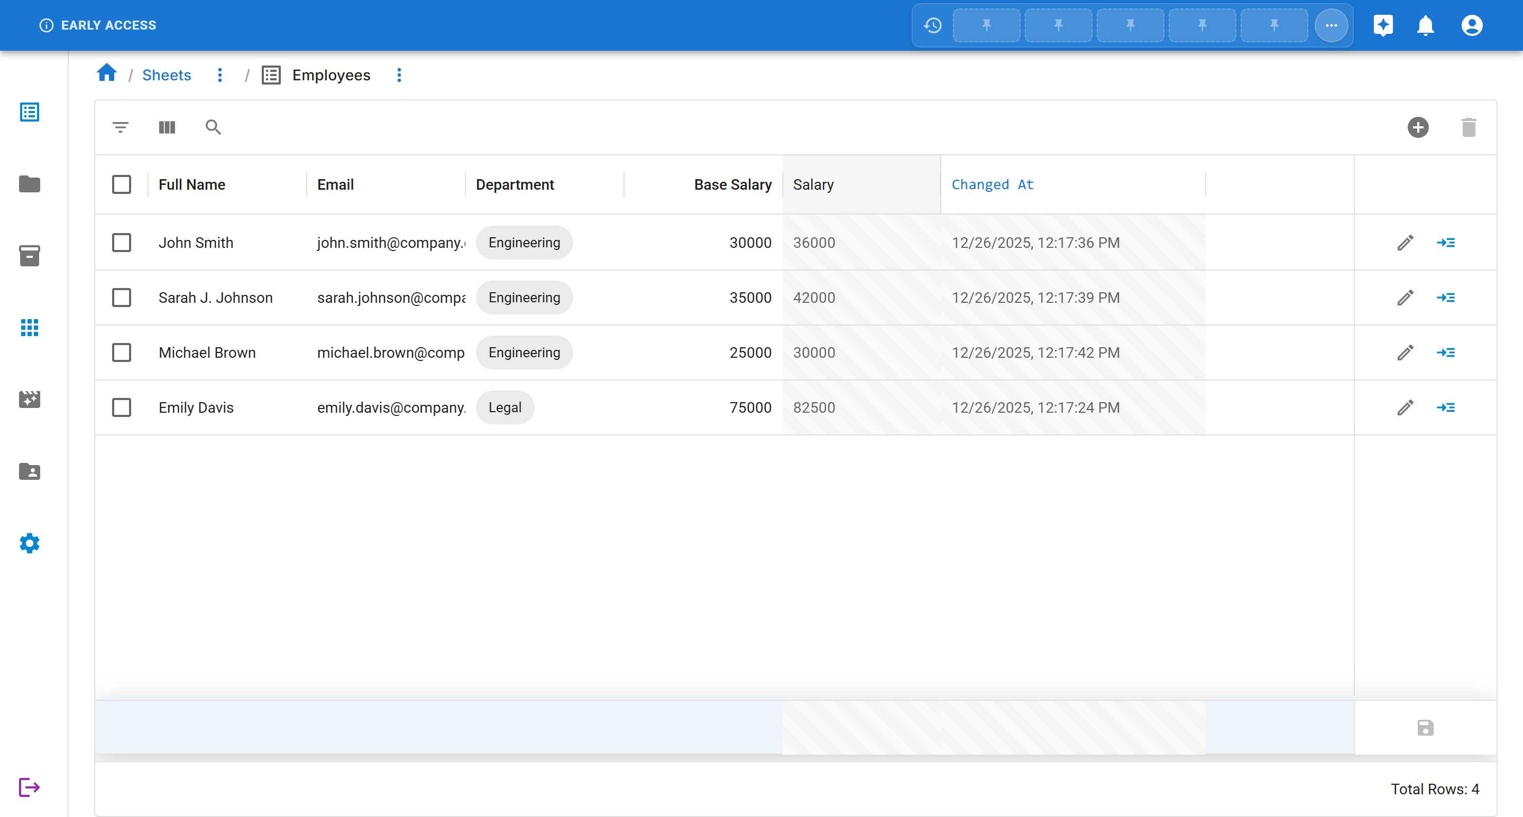
Task: Toggle the select-all header checkbox
Action: tap(122, 184)
